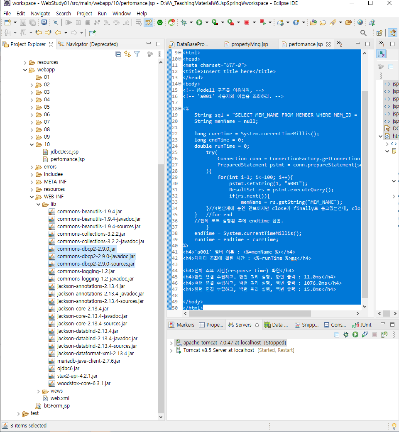The height and width of the screenshot is (432, 399).
Task: Collapse the webapp folder
Action: click(x=25, y=70)
